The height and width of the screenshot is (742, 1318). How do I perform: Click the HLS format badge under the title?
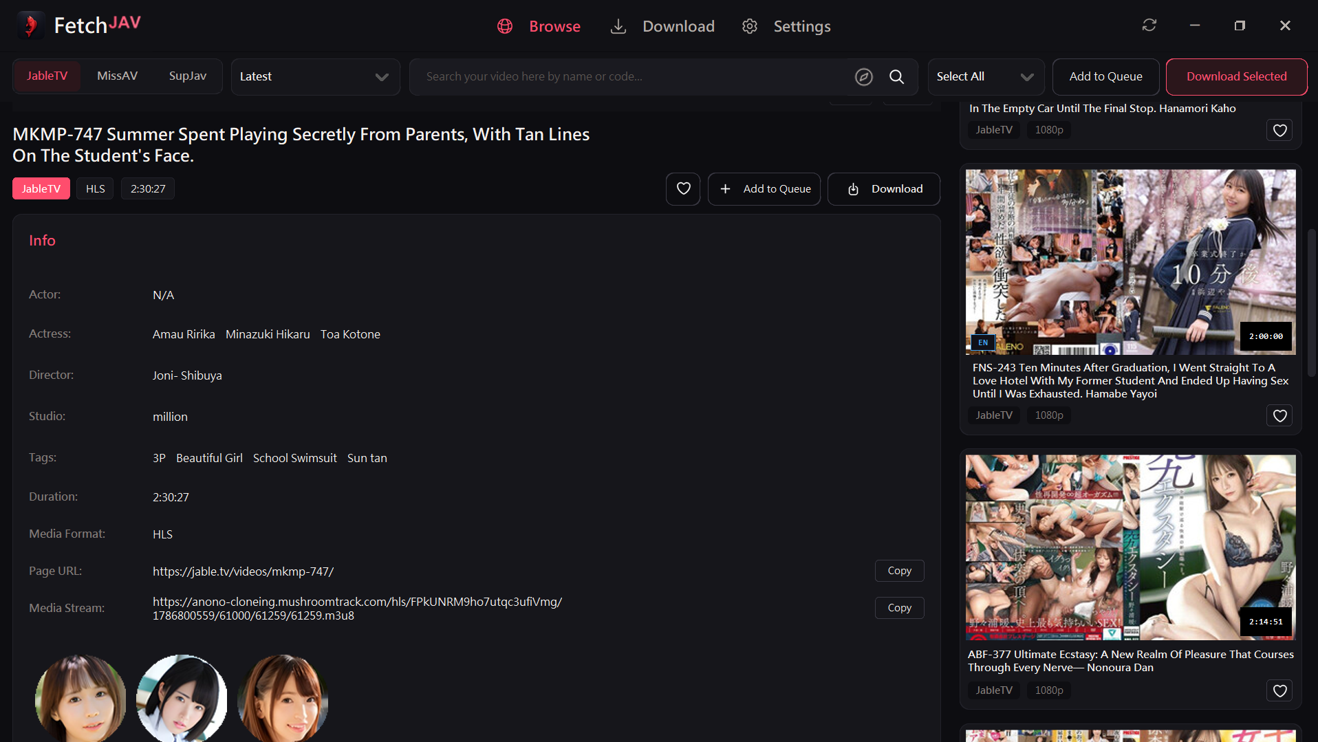click(x=95, y=189)
